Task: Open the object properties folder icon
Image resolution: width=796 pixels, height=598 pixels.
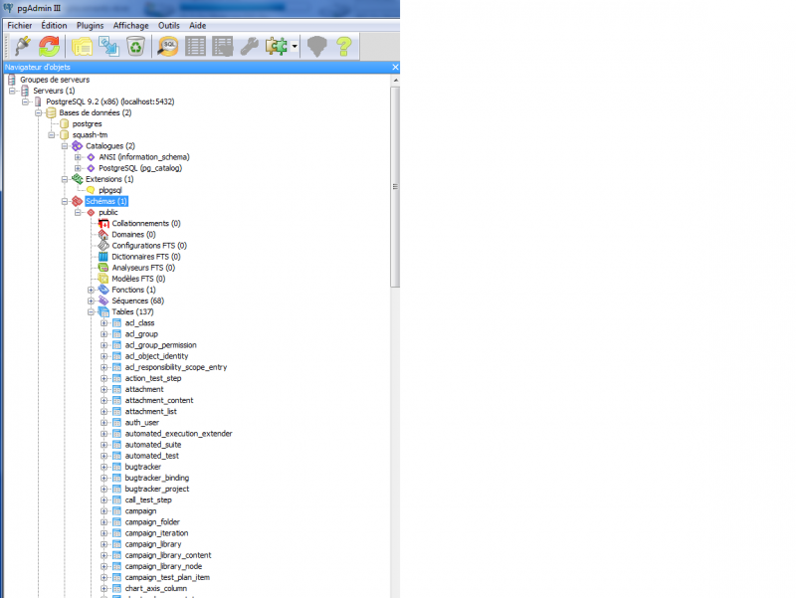Action: 82,46
